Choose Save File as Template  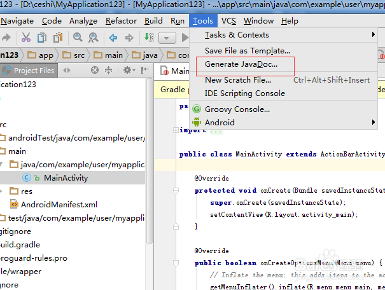coord(283,50)
